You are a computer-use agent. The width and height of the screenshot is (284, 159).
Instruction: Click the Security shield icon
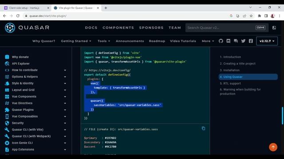click(7, 123)
